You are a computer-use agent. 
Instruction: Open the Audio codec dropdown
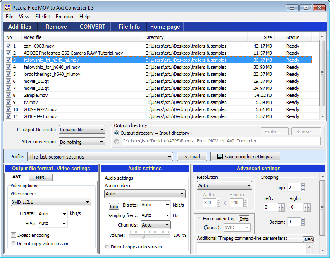(x=145, y=194)
